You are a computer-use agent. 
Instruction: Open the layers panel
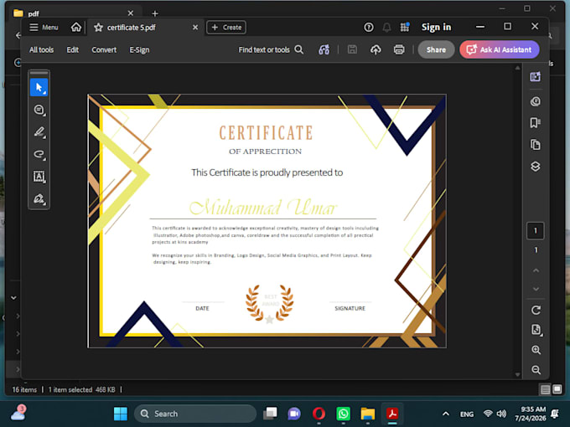(x=535, y=167)
